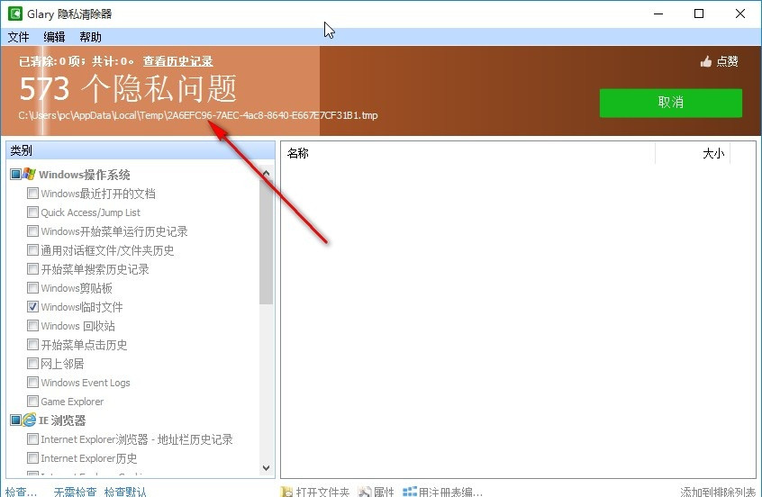Check Internet Explorer浏览器 - 地址栏历史记录
The image size is (762, 497).
[32, 438]
